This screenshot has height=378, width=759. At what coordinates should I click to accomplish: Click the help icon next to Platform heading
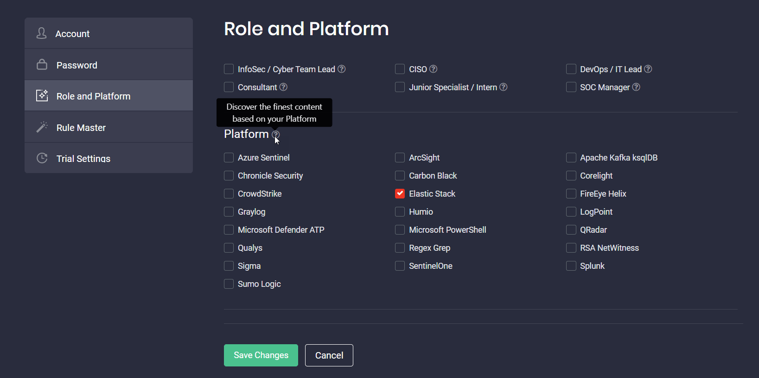[276, 135]
